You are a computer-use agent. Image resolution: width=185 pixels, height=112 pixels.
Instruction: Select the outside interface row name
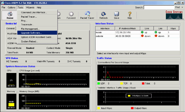point(100,36)
